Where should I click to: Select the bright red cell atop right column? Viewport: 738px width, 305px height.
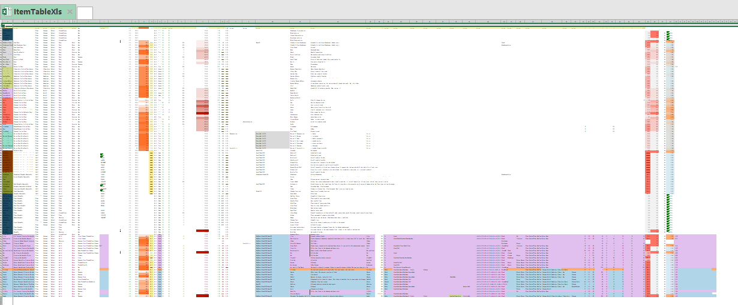coord(655,34)
